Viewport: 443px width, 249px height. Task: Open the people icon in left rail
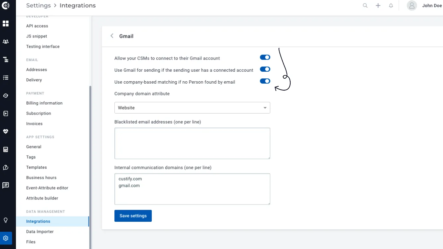(x=6, y=41)
